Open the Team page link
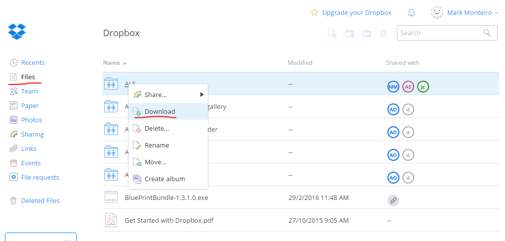This screenshot has width=505, height=241. (x=29, y=92)
